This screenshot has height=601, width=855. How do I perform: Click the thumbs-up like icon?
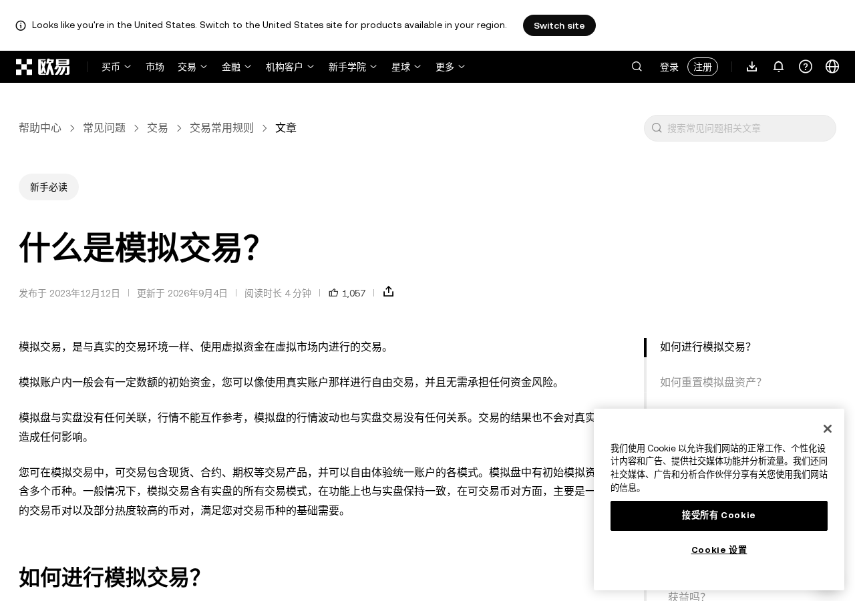(333, 292)
